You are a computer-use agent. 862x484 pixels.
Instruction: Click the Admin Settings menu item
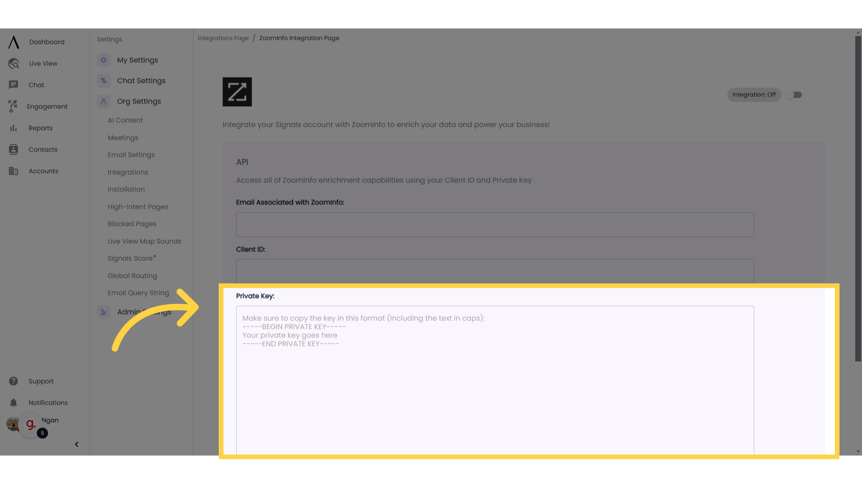[144, 312]
